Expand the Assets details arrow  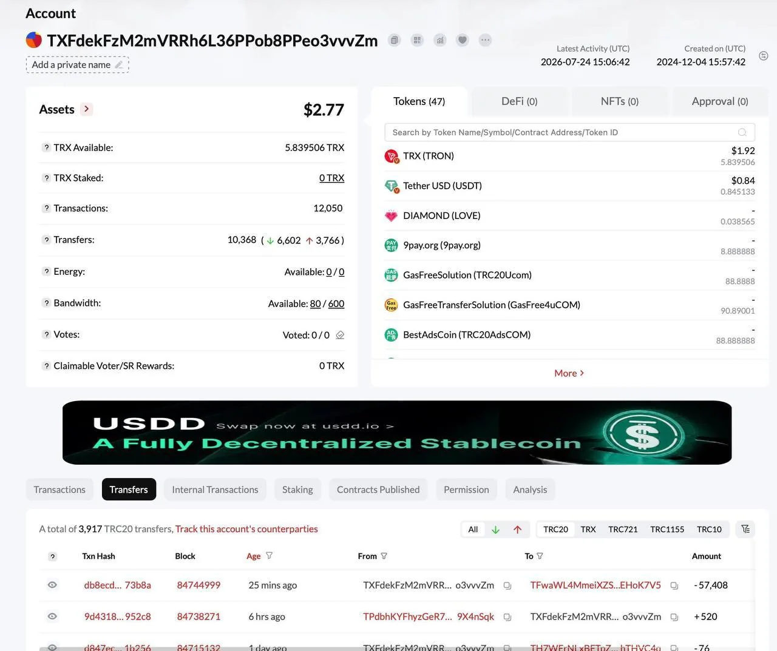tap(87, 109)
